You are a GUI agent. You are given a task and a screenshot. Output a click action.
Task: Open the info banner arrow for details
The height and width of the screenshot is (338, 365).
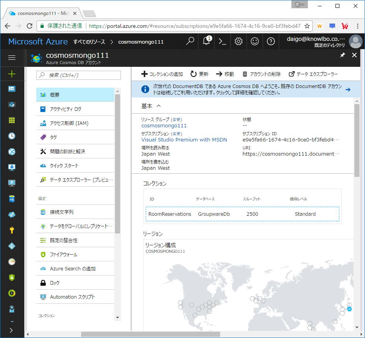348,90
